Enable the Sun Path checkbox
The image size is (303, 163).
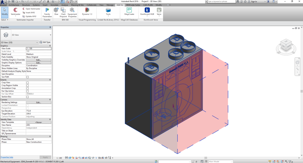28,77
